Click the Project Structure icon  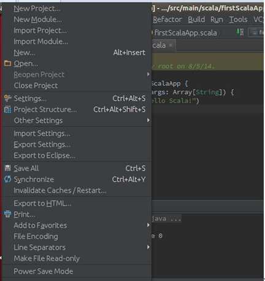tap(7, 110)
